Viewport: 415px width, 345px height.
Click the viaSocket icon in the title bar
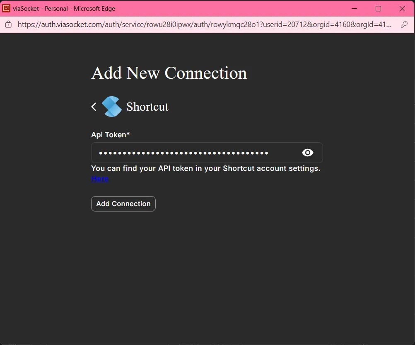[6, 8]
